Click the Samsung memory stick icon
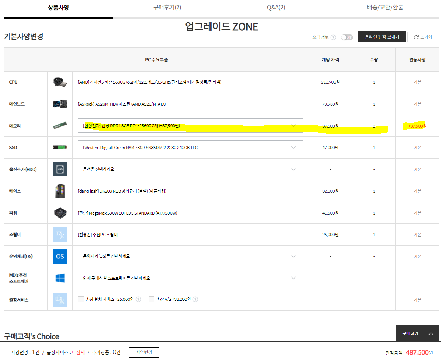 60,126
